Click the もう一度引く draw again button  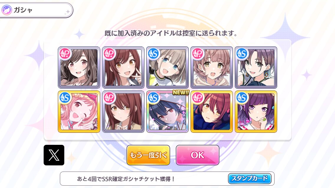point(148,155)
